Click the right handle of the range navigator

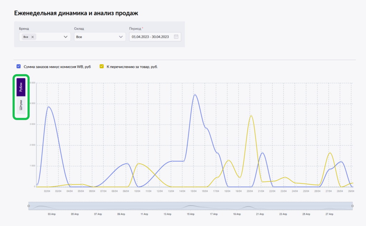[x=352, y=206]
